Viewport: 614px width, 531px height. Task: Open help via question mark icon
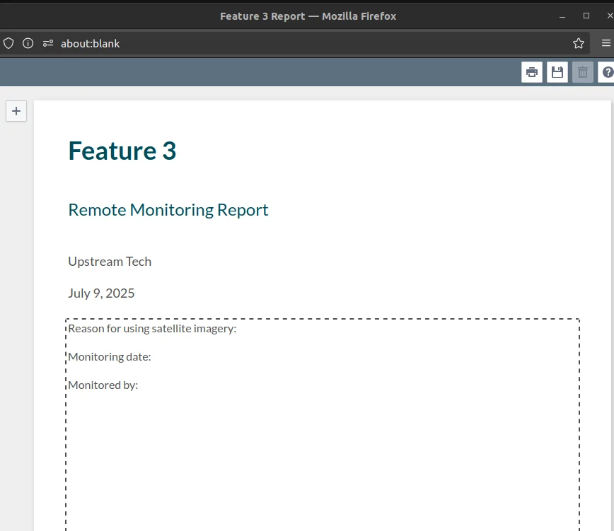pyautogui.click(x=607, y=72)
